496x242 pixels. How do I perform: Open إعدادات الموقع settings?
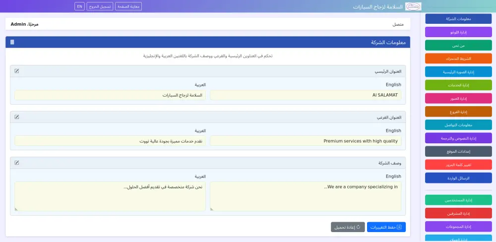pos(458,151)
